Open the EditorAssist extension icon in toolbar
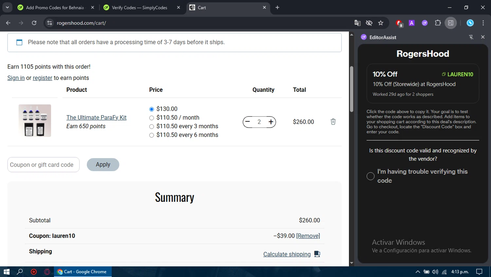 [x=425, y=23]
